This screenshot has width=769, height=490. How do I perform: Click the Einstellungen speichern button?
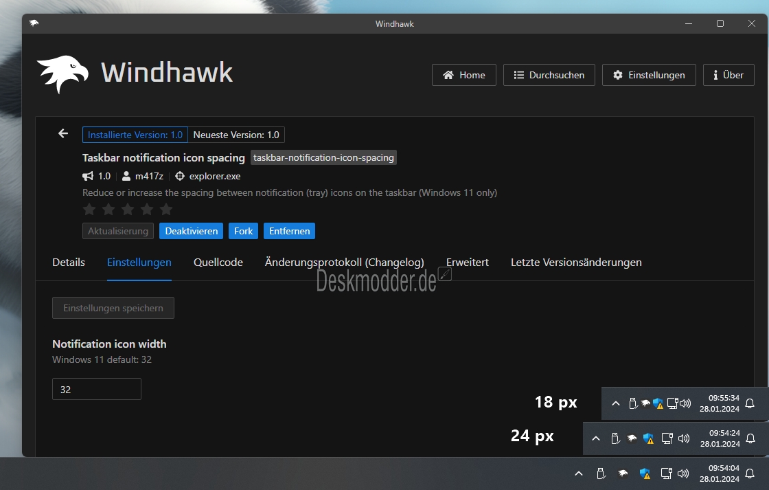tap(113, 308)
